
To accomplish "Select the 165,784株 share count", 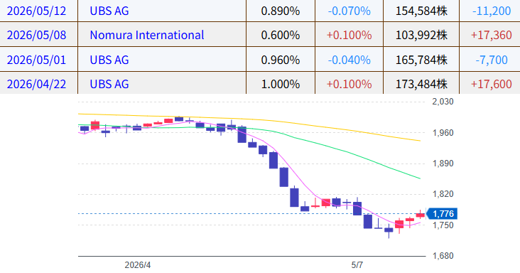I will point(421,60).
